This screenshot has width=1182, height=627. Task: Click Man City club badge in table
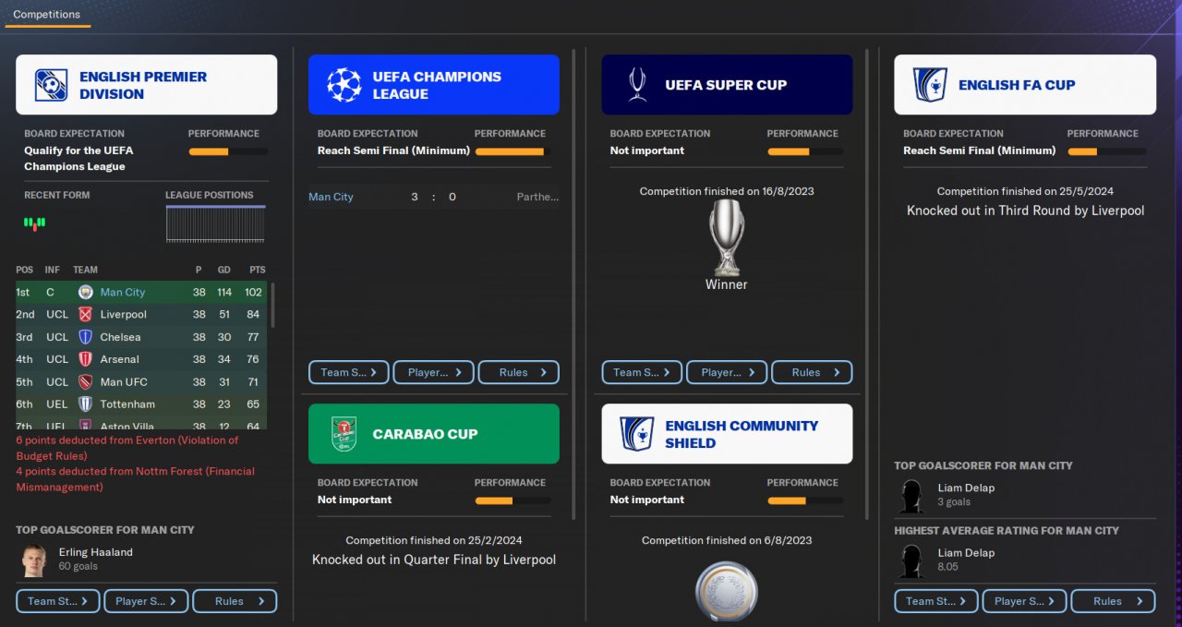click(86, 293)
